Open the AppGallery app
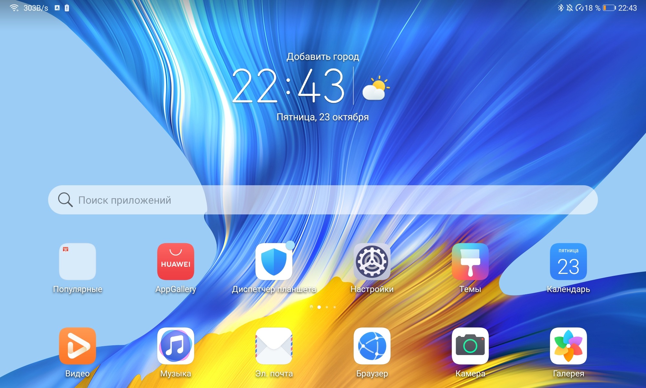The width and height of the screenshot is (646, 388). click(x=175, y=262)
